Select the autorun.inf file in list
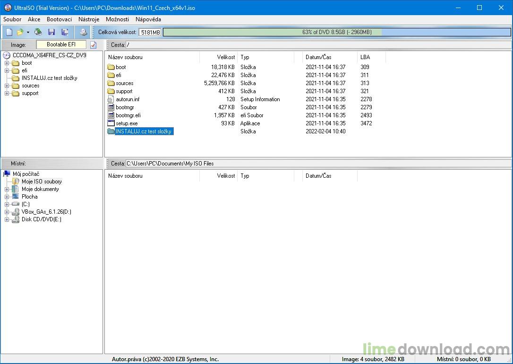The height and width of the screenshot is (364, 513). click(128, 99)
